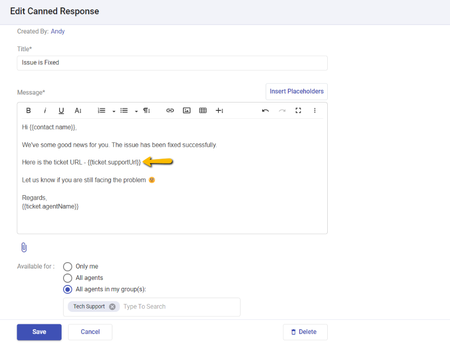The width and height of the screenshot is (450, 343).
Task: Click the Tech Support group chip
Action: pos(94,307)
